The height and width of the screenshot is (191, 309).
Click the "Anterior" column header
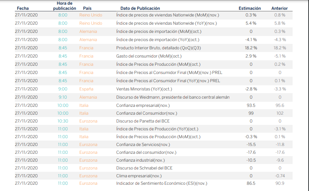280,8
